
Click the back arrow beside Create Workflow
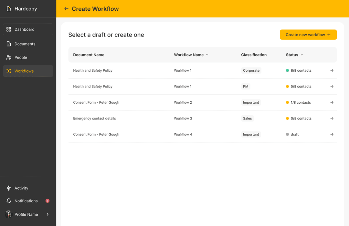66,9
